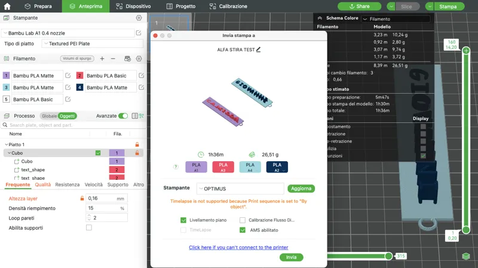Uncheck Livellamento piano option
The image size is (478, 268).
tap(183, 220)
